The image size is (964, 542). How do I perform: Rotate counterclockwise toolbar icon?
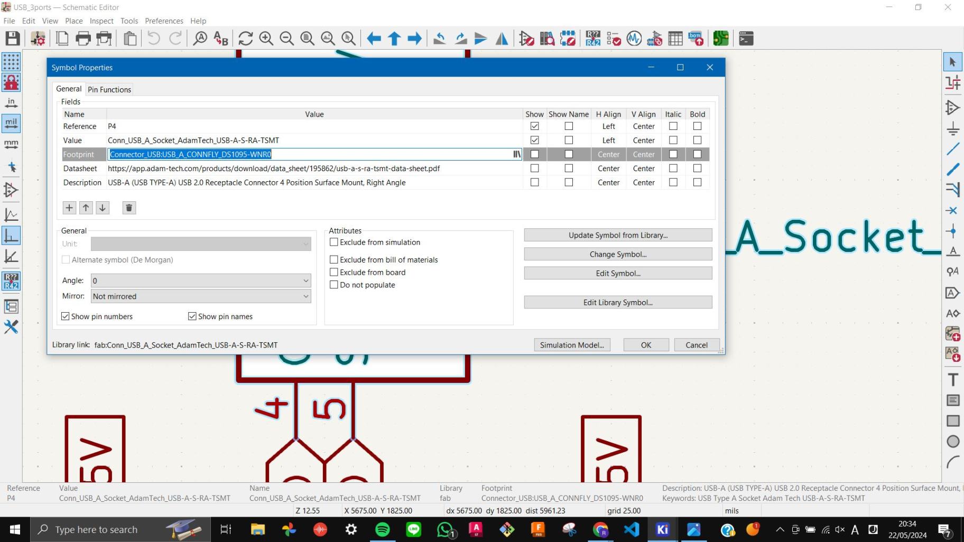click(440, 39)
